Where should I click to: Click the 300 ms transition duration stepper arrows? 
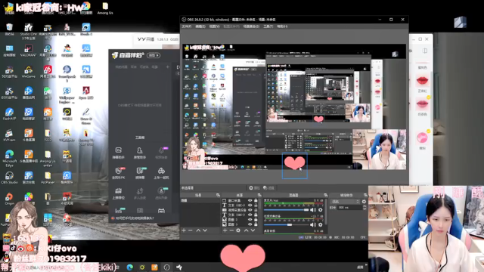pos(365,208)
